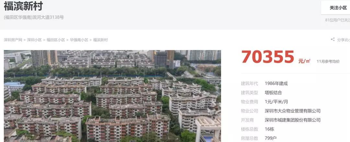Click the 11月参考均价 label

click(x=328, y=62)
